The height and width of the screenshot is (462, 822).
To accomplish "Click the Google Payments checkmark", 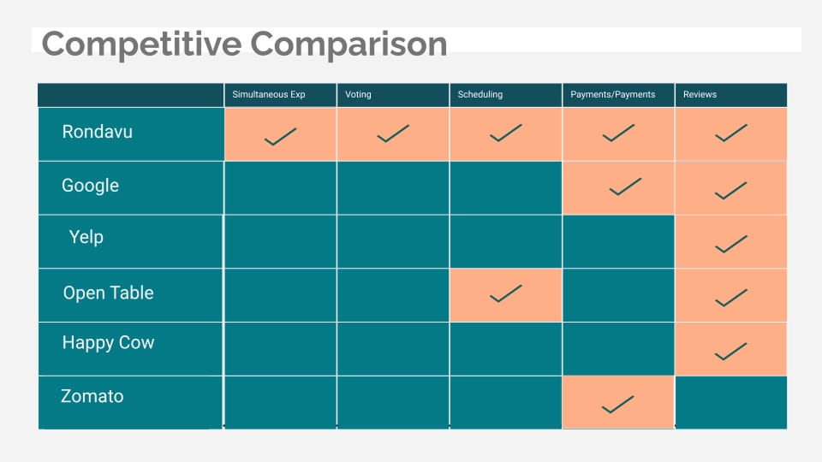I will click(625, 187).
